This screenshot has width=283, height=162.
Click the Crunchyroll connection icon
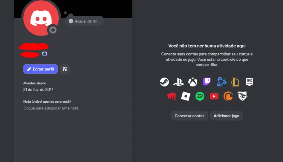[228, 96]
